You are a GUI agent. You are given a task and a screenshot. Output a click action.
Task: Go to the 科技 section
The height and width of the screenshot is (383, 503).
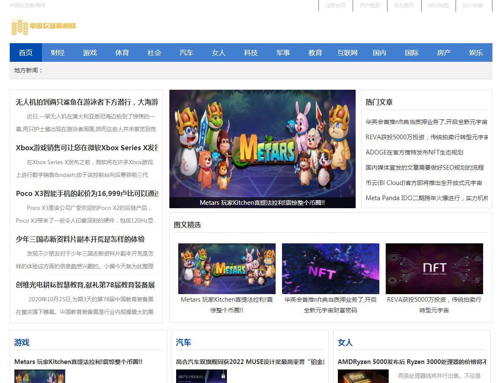coord(251,52)
